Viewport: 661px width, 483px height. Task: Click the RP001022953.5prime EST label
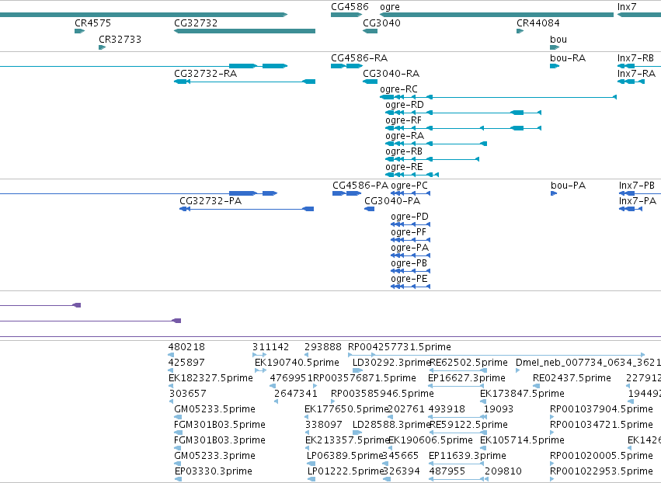click(x=601, y=471)
